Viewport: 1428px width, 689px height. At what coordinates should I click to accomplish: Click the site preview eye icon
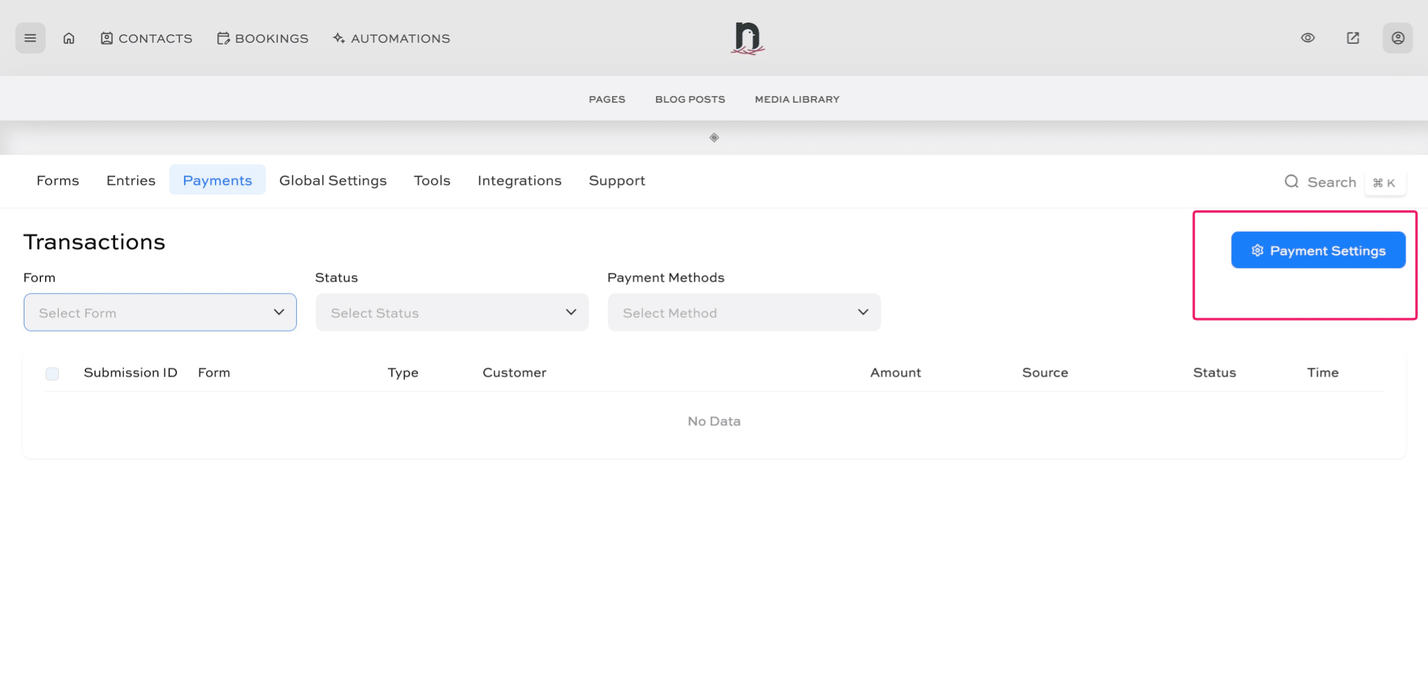click(1308, 37)
